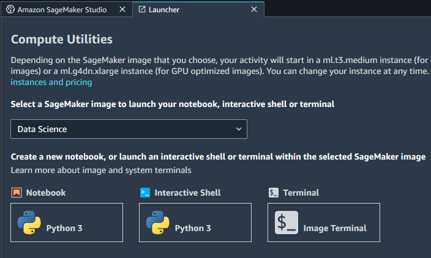Click the Python logo in the Notebook card
This screenshot has height=258, width=431.
29,224
